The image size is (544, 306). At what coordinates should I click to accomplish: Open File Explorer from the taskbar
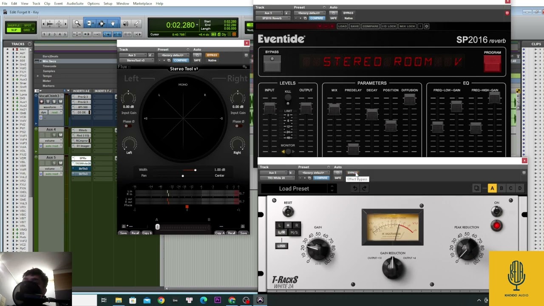[x=119, y=300]
